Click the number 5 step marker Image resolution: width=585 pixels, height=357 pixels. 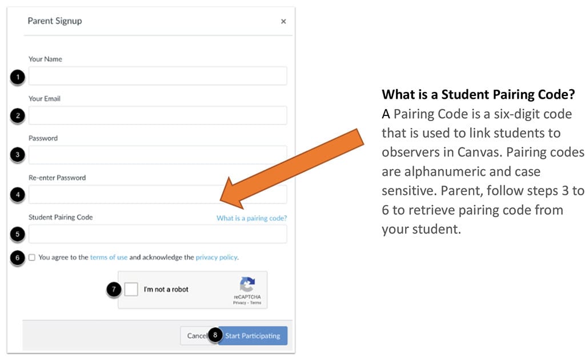point(18,234)
